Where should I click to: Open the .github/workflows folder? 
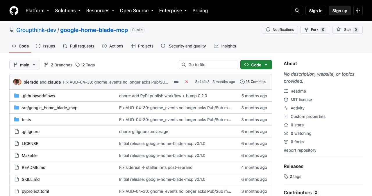[x=38, y=96]
